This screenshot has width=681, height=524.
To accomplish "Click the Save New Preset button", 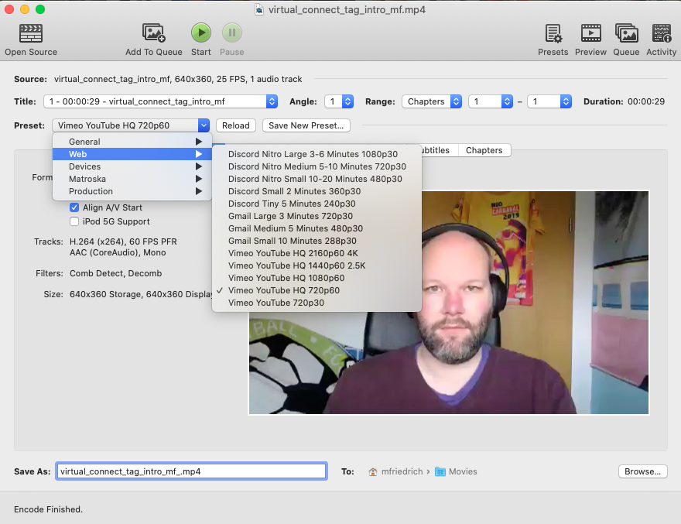I will 306,125.
